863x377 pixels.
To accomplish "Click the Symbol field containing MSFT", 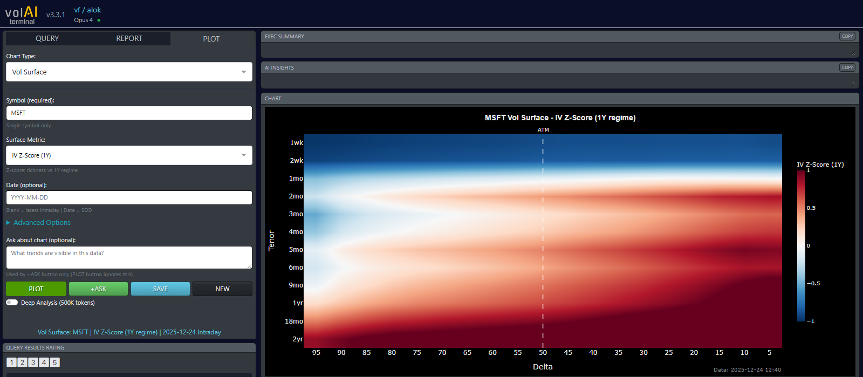I will point(129,113).
